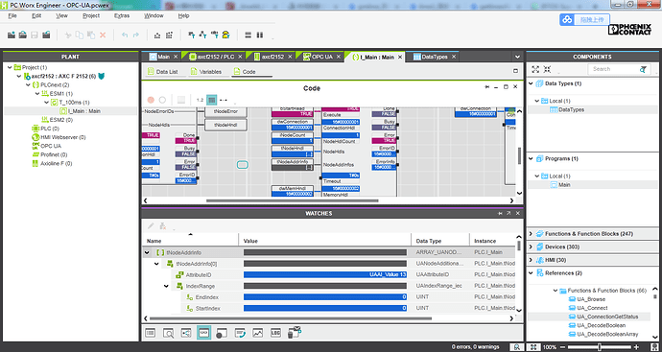Viewport: 662px width, 352px height.
Task: Expand Functions & Function Blocks (247) section
Action: (x=532, y=233)
